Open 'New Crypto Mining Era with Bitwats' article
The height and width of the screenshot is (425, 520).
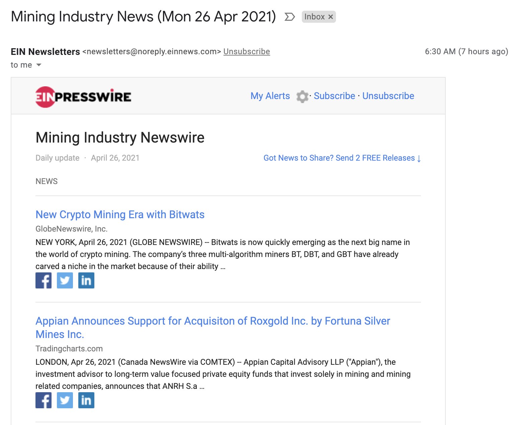[x=120, y=215]
